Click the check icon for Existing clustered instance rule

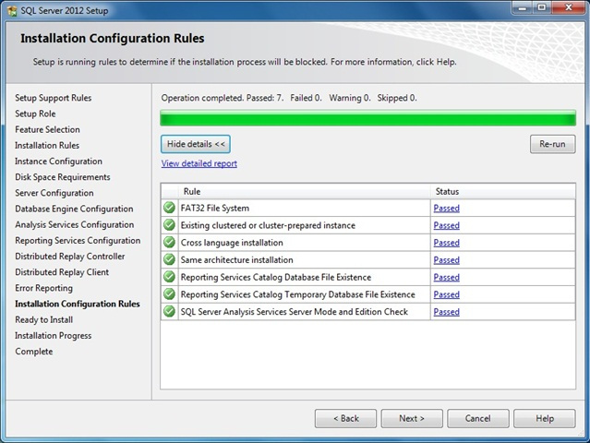pos(169,225)
